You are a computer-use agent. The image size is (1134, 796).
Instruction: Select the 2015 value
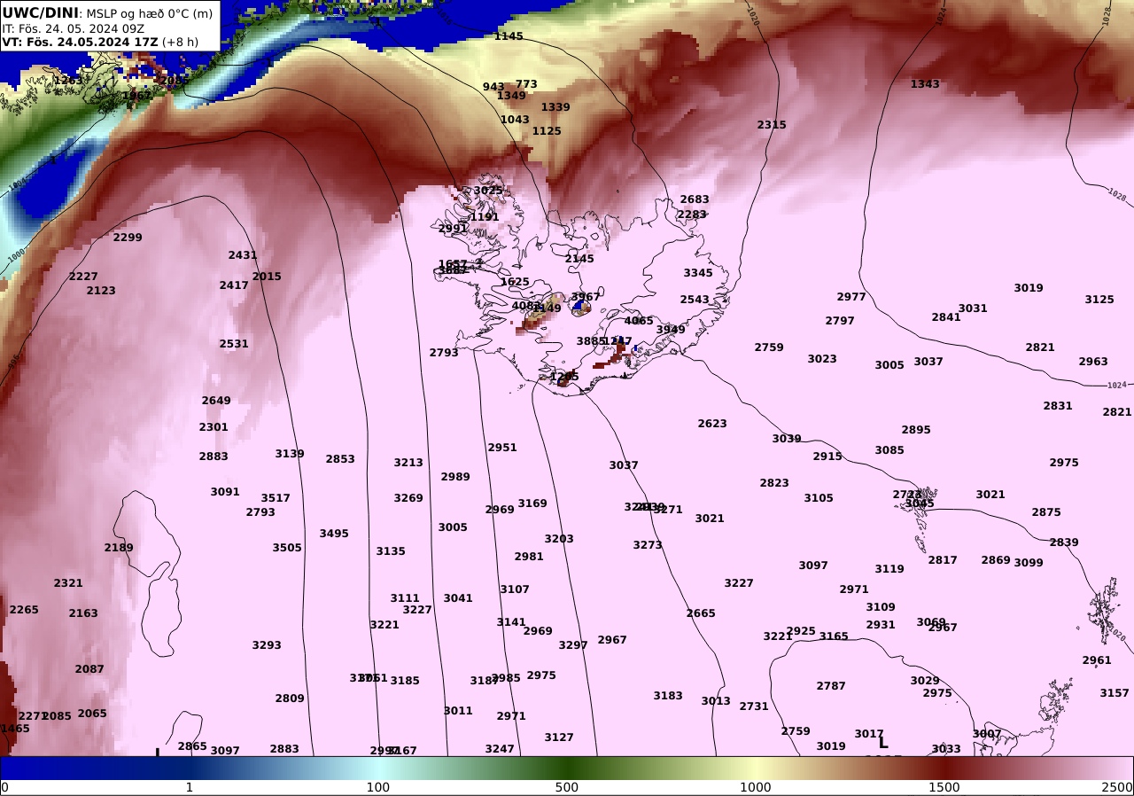tap(267, 277)
